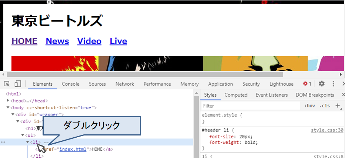Activate the inspect element picker icon
Viewport: 345px width, 158px height.
[x=7, y=84]
